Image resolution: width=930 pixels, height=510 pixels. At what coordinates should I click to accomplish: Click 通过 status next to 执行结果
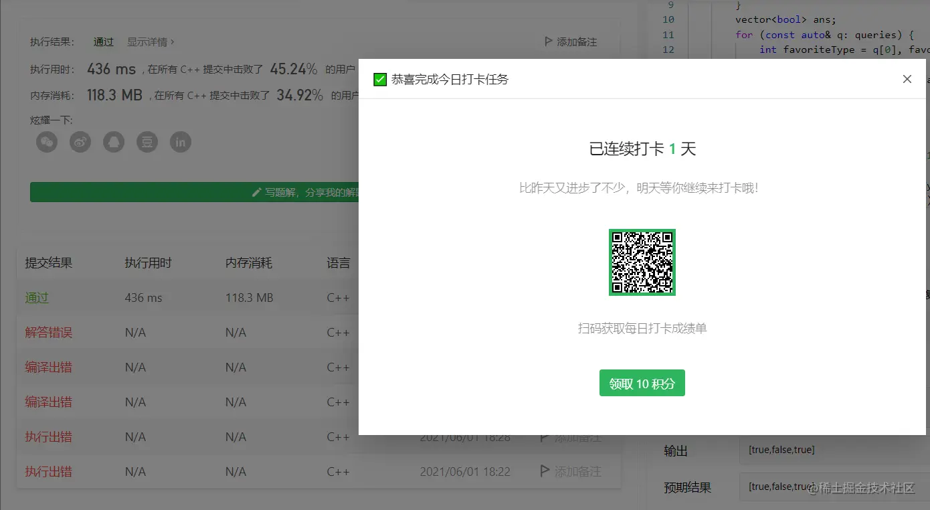[x=104, y=41]
